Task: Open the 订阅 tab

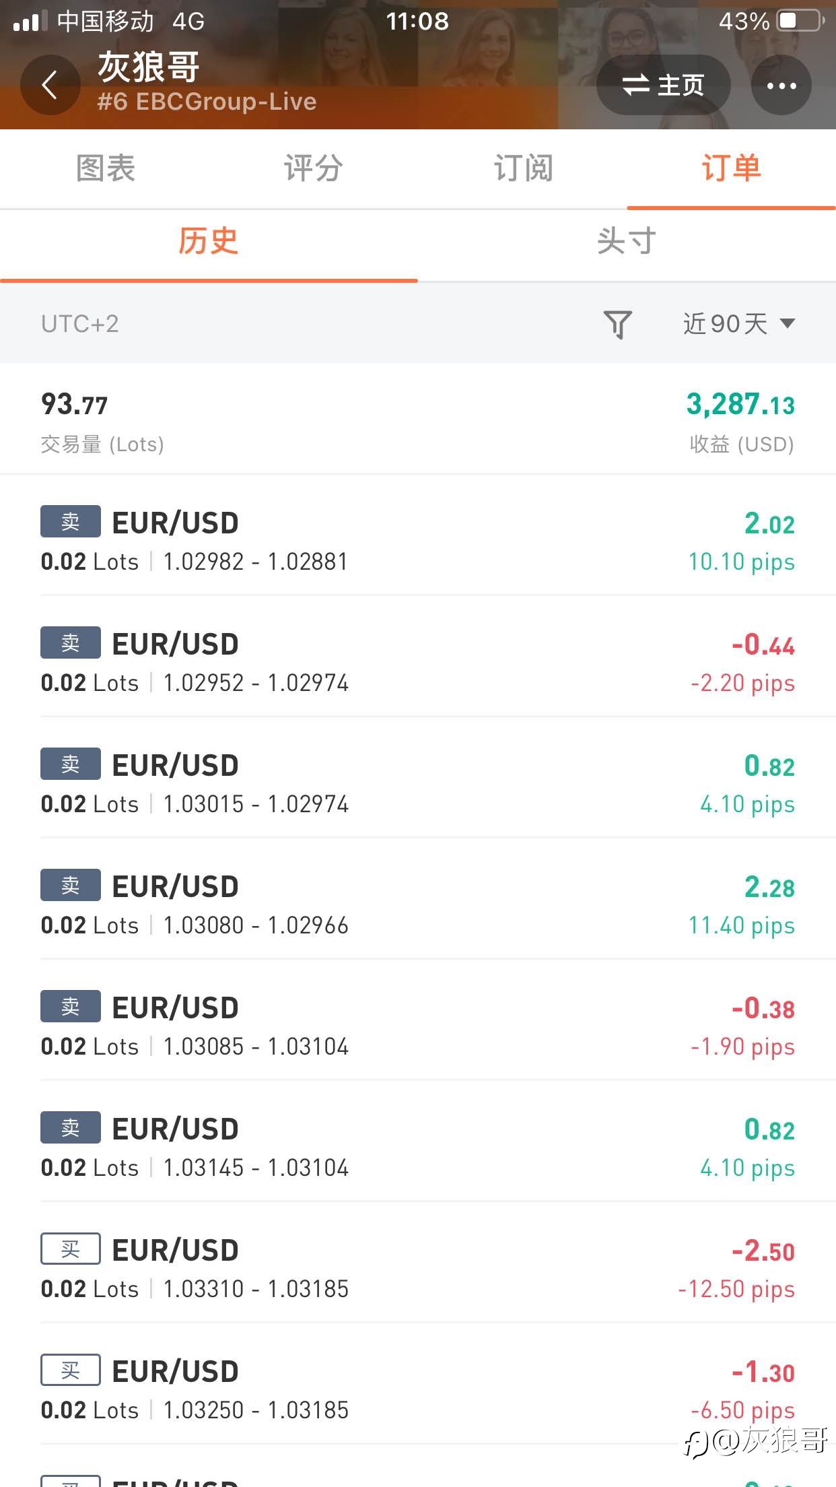Action: tap(523, 168)
